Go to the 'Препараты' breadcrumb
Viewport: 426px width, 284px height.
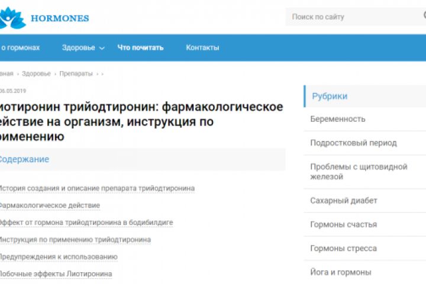coord(76,73)
